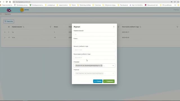180x101 pixels.
Task: Go forward in browser history
Action: coord(3,2)
